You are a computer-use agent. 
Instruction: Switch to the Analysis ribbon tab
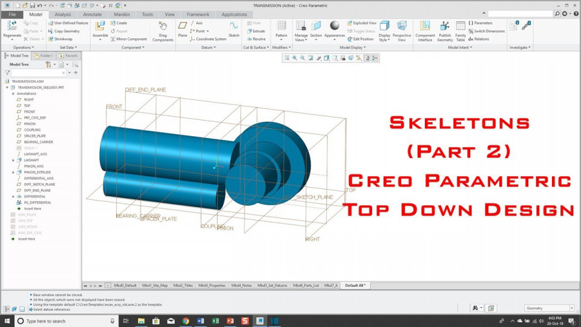62,15
